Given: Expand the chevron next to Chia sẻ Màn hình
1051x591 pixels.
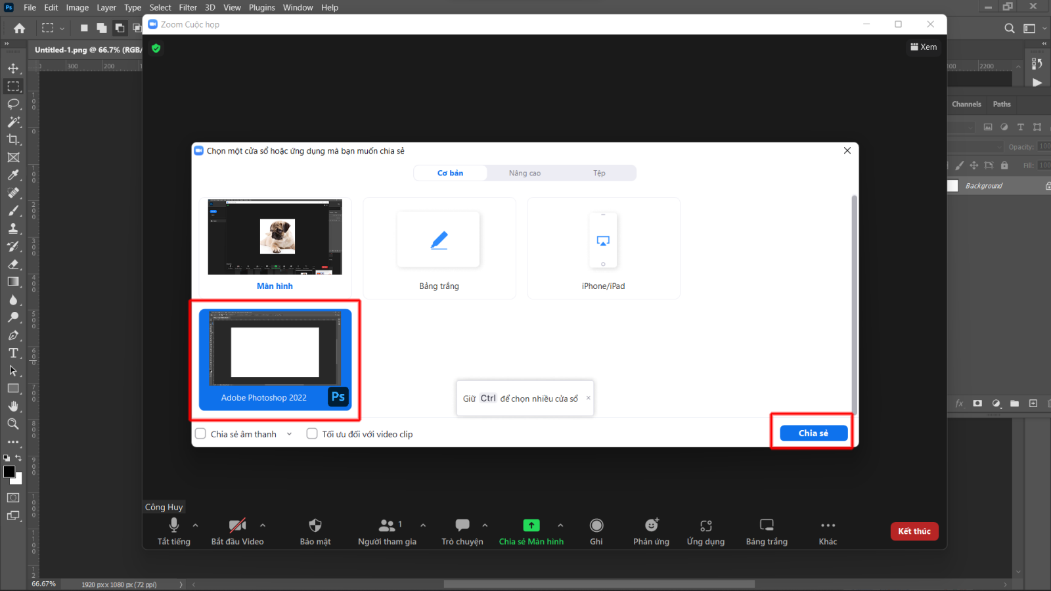Looking at the screenshot, I should 560,525.
